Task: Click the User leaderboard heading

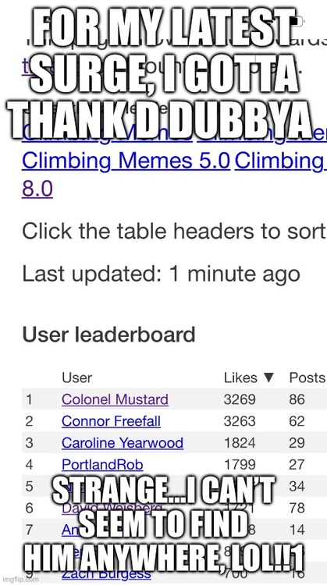Action: pyautogui.click(x=108, y=335)
